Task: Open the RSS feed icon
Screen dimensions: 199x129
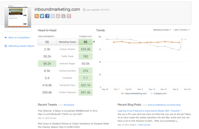Action: tap(37, 16)
